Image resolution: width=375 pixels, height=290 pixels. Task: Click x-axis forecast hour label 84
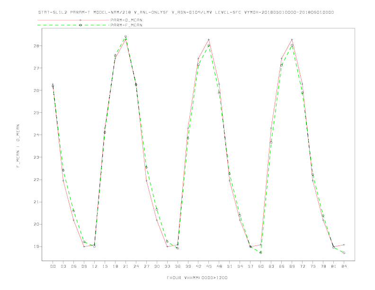pos(344,266)
